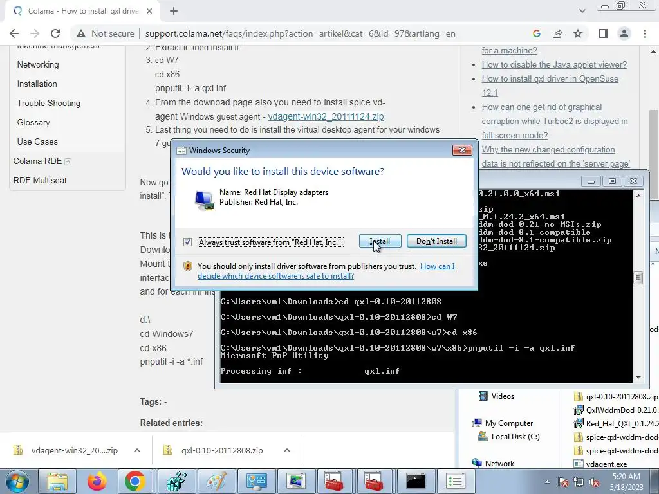Click the share page icon
Screen dimensions: 659x494
point(557,33)
